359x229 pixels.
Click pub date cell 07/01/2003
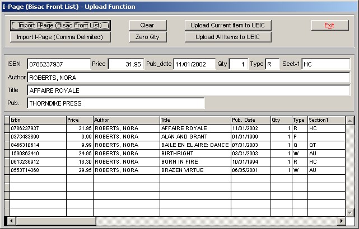coord(251,145)
